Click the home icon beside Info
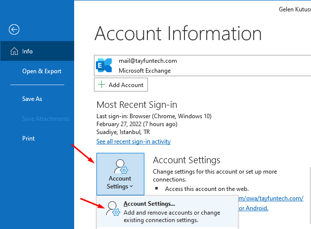 pyautogui.click(x=13, y=51)
